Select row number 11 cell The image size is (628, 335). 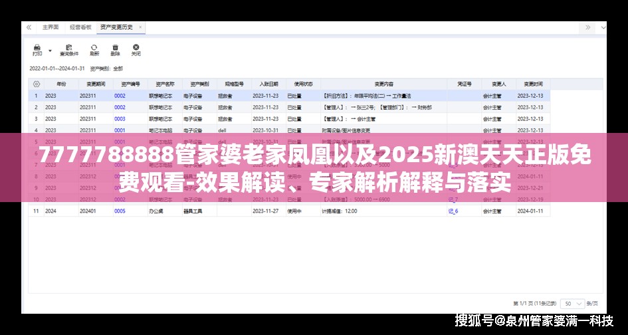point(36,211)
